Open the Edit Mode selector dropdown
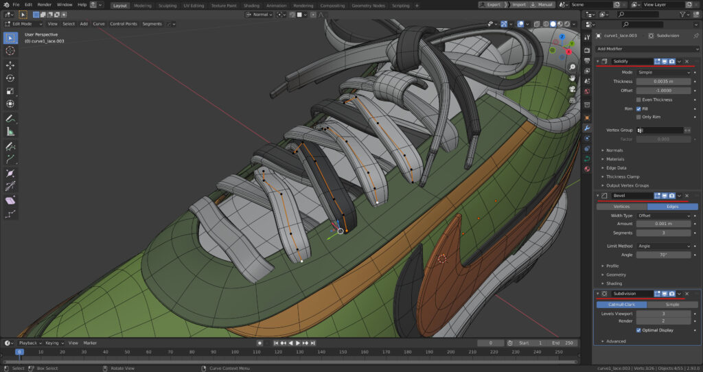The height and width of the screenshot is (372, 703). 23,24
